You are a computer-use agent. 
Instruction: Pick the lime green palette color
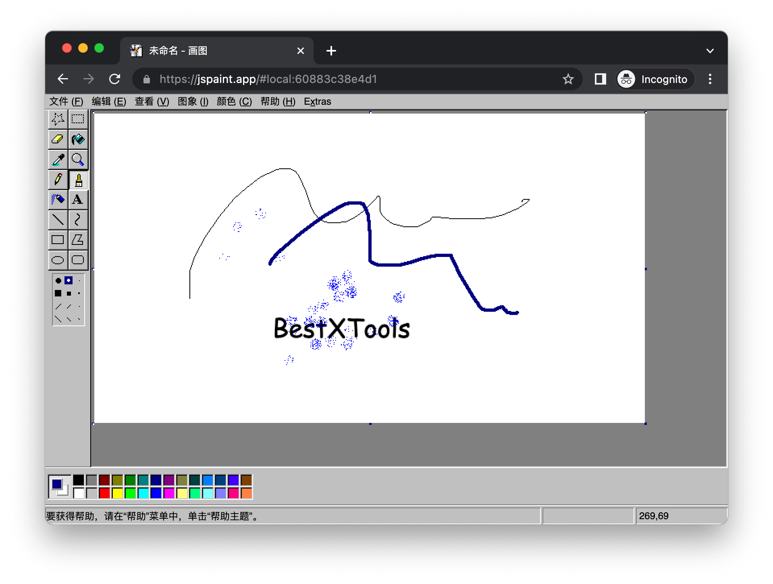131,493
